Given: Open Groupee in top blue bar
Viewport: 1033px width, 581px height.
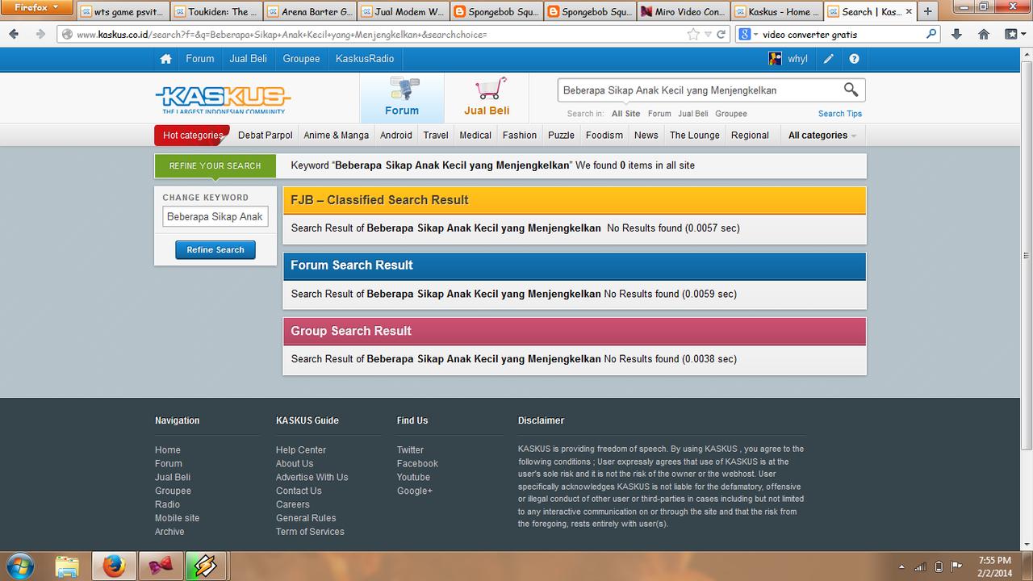Looking at the screenshot, I should [x=301, y=59].
